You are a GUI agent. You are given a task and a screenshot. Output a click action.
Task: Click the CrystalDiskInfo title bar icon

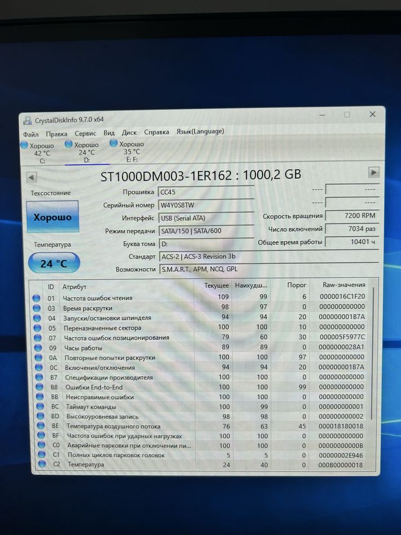[x=27, y=120]
